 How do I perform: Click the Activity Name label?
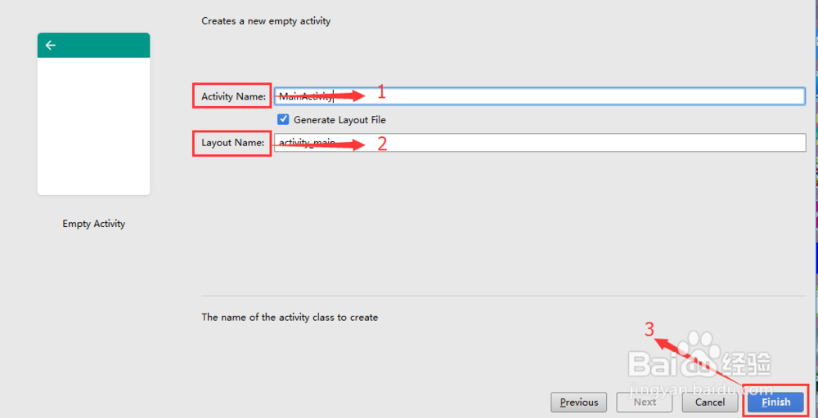pyautogui.click(x=233, y=96)
